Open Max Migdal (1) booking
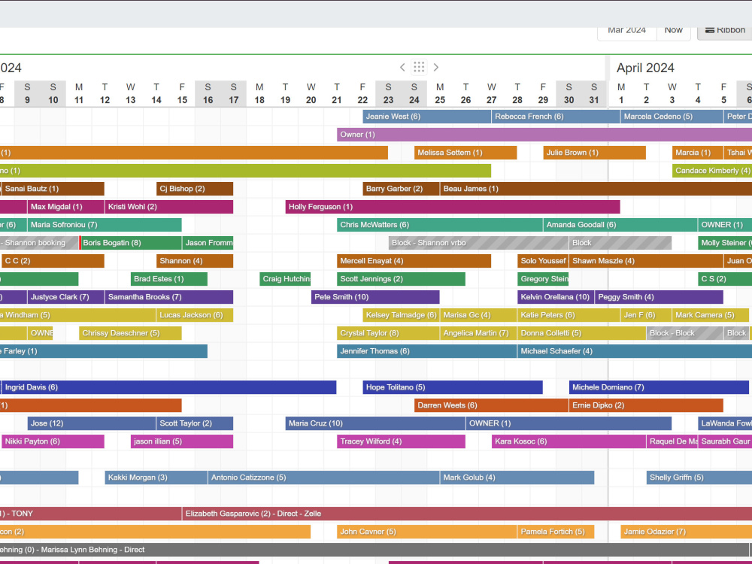Screen dimensions: 752x564 pos(65,207)
